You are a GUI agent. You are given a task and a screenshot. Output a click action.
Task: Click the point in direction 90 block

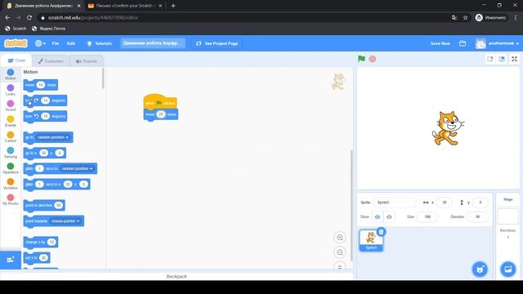44,205
